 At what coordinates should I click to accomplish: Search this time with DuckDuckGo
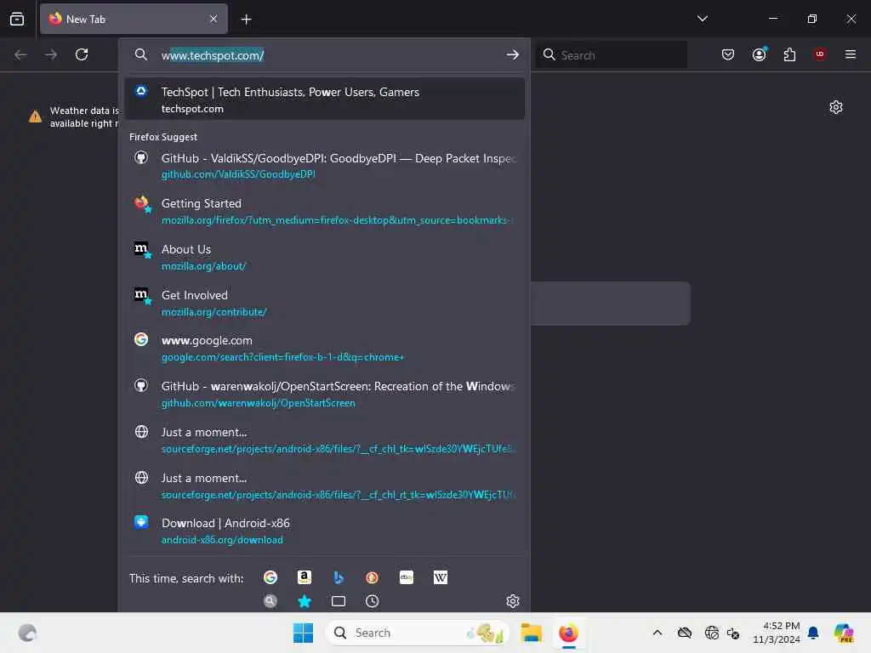(373, 577)
